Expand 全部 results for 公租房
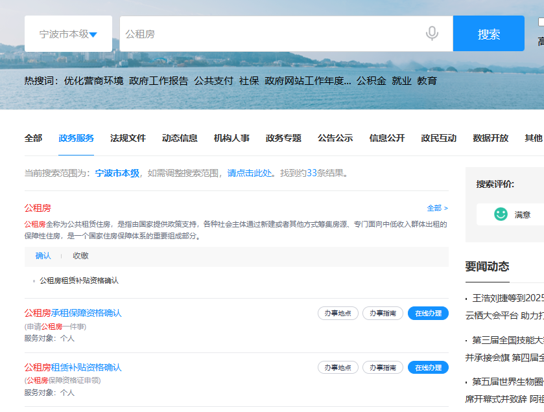Image resolution: width=544 pixels, height=412 pixels. (x=434, y=206)
